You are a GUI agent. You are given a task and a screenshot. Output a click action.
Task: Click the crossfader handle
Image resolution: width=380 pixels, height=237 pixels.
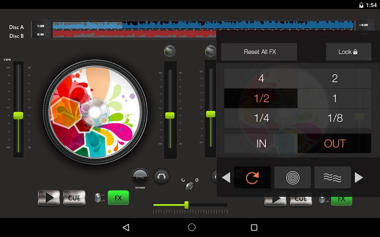click(x=186, y=205)
